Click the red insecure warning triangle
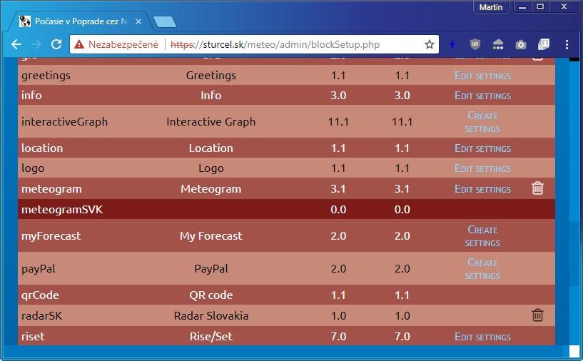Screen dimensions: 583x361 coord(78,45)
